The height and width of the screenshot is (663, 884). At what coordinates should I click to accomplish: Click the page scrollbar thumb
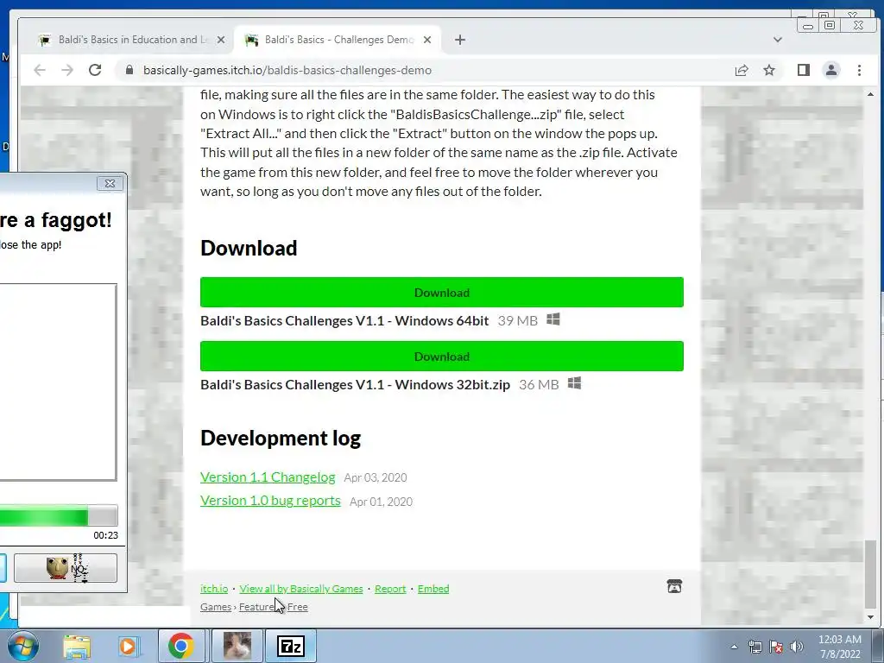(870, 574)
